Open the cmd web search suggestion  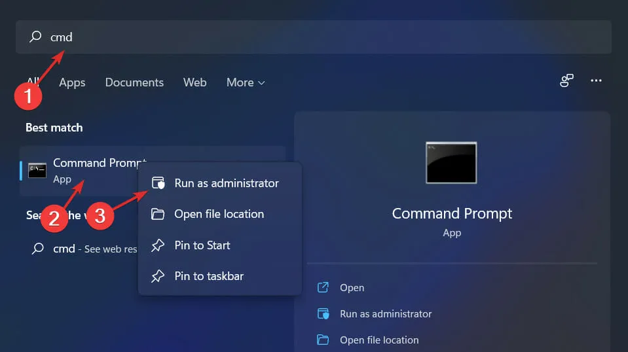[85, 249]
